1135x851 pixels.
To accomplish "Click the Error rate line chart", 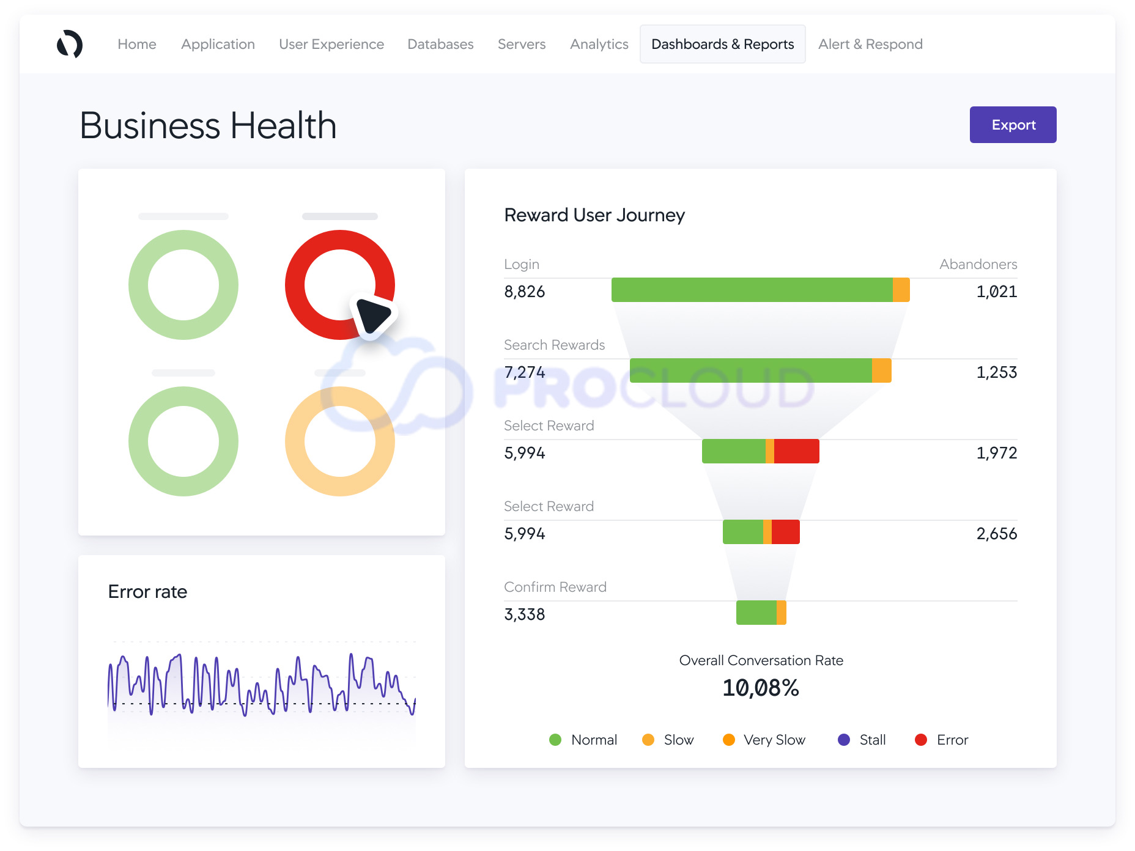I will tap(262, 685).
